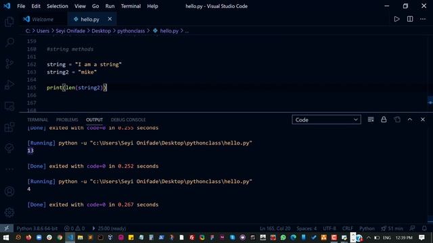Open the Source Control view
This screenshot has height=243, width=433.
pyautogui.click(x=9, y=63)
